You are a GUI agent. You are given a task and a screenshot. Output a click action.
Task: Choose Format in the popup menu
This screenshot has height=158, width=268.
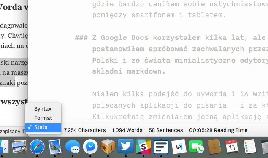43,118
